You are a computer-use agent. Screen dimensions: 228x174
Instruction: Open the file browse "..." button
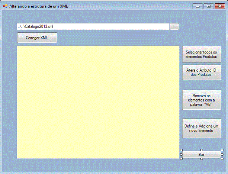(174, 27)
